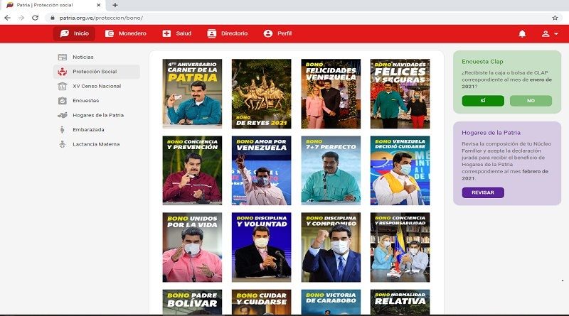Close the Patria browser tab

pos(99,5)
